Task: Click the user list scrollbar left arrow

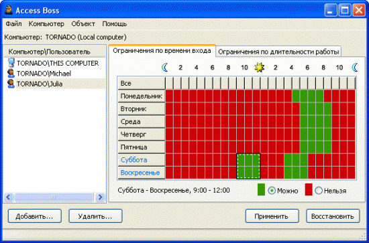Action: point(9,197)
